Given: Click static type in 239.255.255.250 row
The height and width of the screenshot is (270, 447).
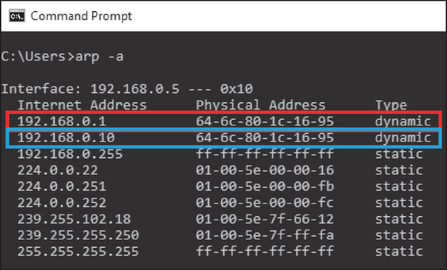Looking at the screenshot, I should (x=399, y=235).
